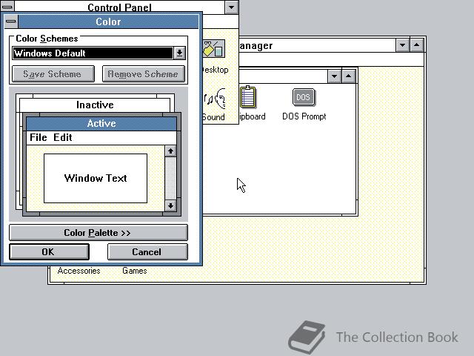The width and height of the screenshot is (474, 356).
Task: Click the Program Manager title bar
Action: click(x=317, y=45)
